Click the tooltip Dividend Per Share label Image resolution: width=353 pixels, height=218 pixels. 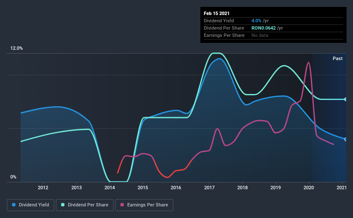(x=224, y=28)
